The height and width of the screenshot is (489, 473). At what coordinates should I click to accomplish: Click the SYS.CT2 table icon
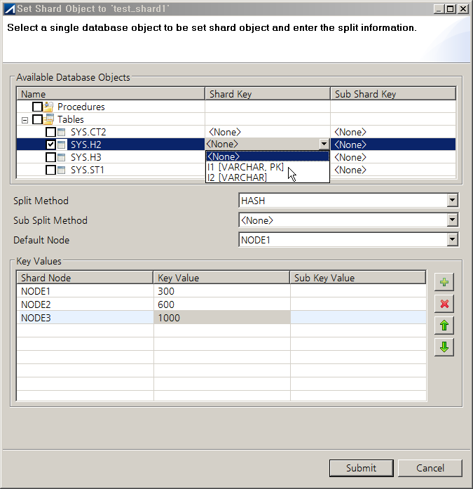[x=62, y=132]
